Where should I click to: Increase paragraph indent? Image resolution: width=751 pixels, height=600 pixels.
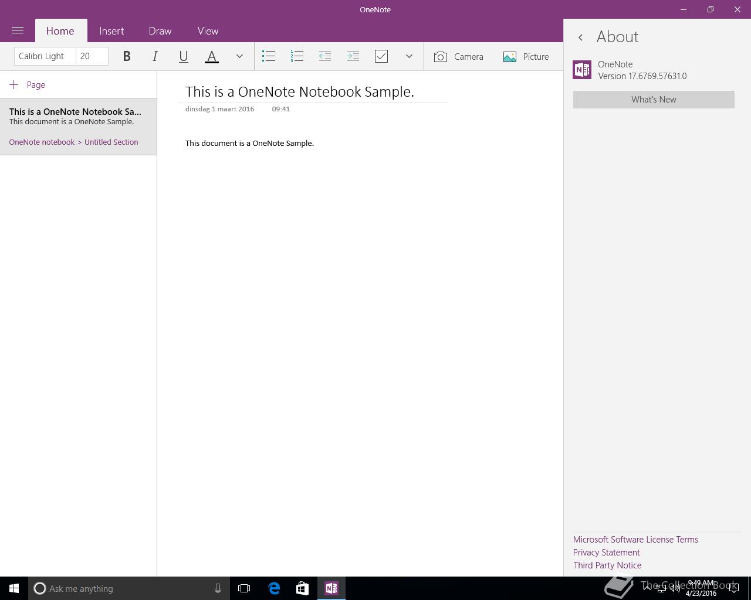point(353,56)
